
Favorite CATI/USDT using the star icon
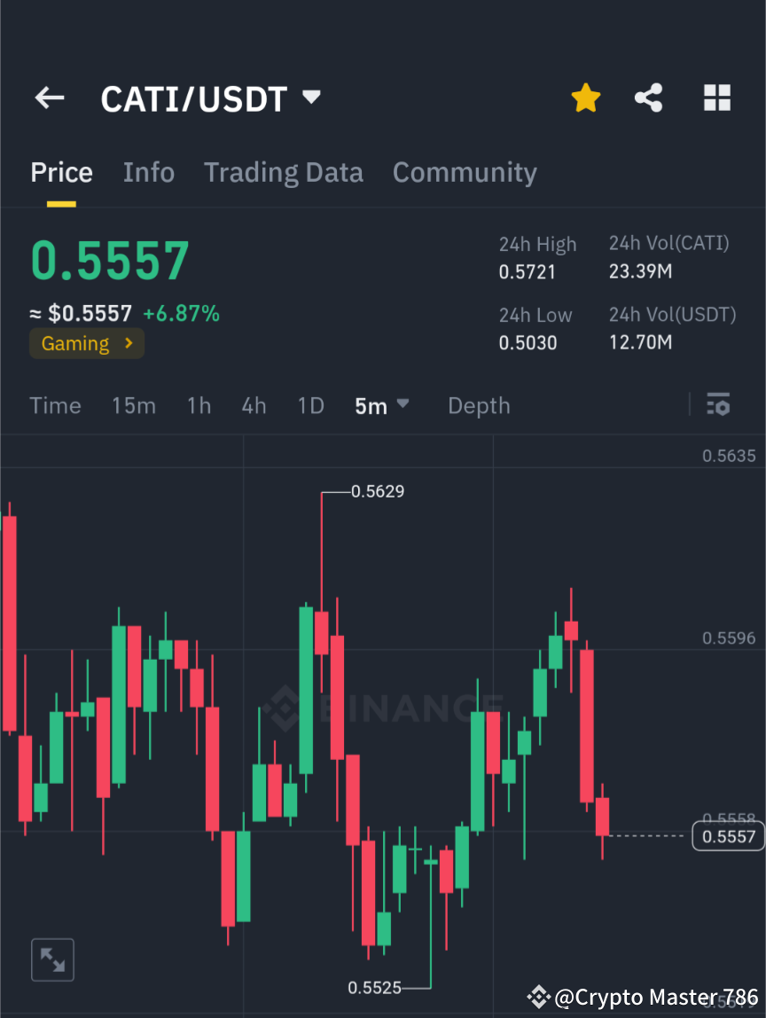click(x=585, y=98)
